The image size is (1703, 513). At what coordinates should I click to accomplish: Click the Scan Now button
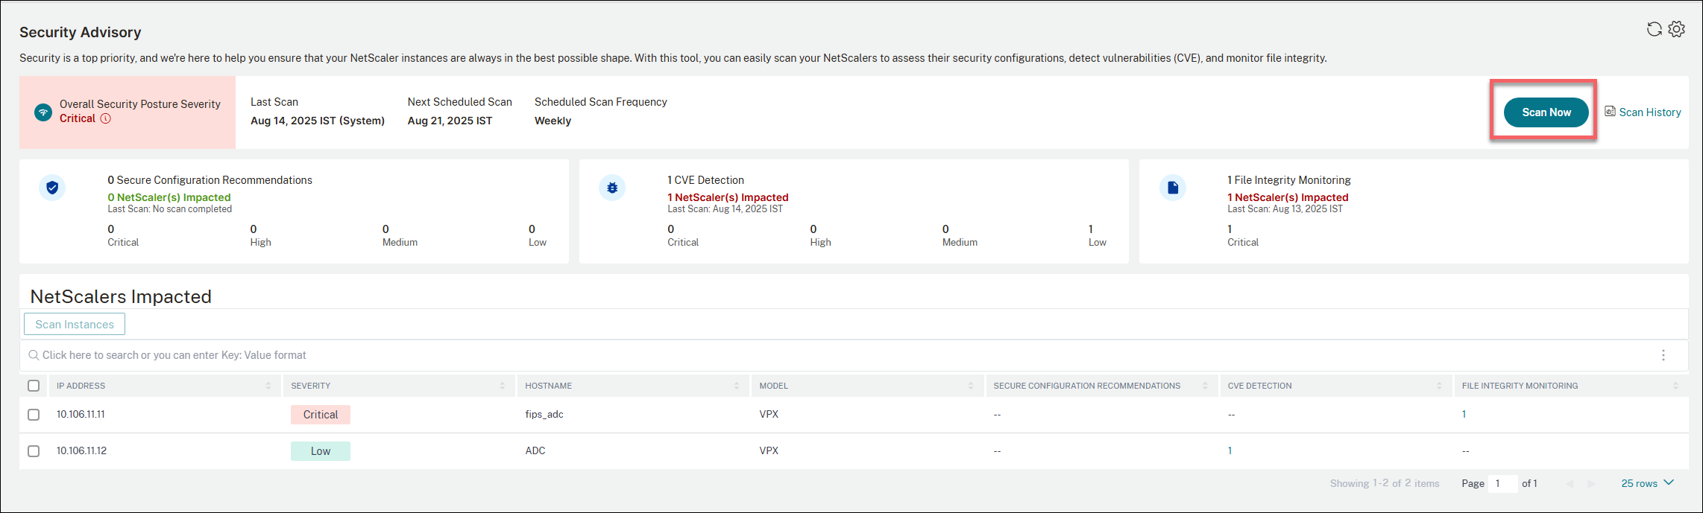click(x=1546, y=112)
